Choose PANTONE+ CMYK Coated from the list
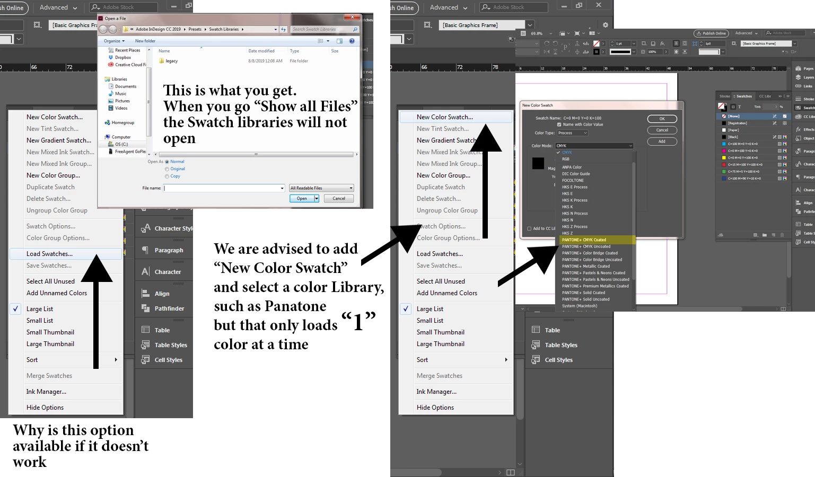Viewport: 815px width, 477px height. click(597, 240)
